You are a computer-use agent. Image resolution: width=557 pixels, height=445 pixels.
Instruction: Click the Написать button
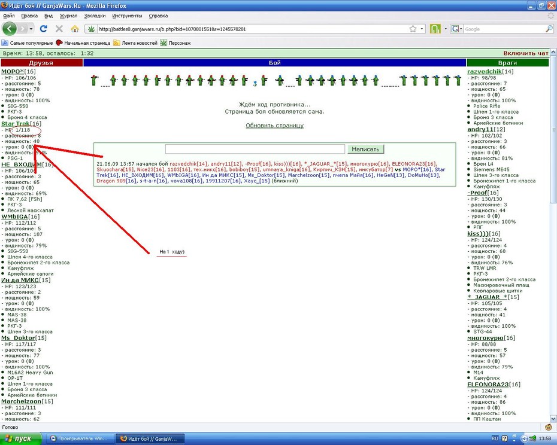click(x=365, y=149)
